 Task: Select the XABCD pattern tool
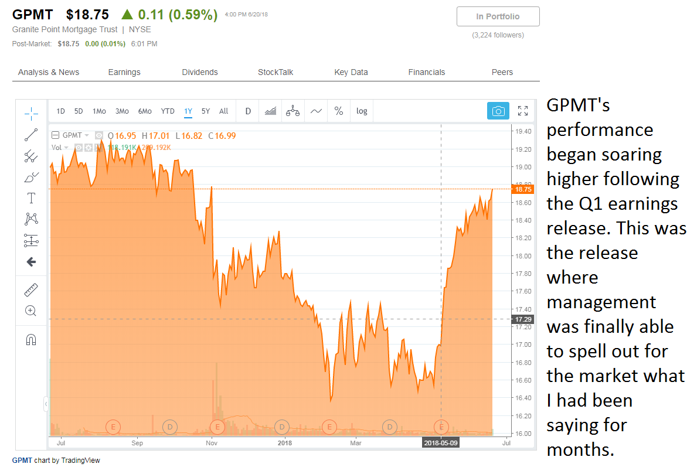coord(31,219)
